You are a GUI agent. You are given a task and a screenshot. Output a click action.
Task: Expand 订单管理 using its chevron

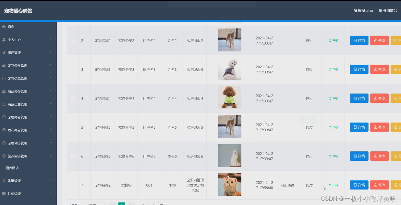pyautogui.click(x=51, y=193)
